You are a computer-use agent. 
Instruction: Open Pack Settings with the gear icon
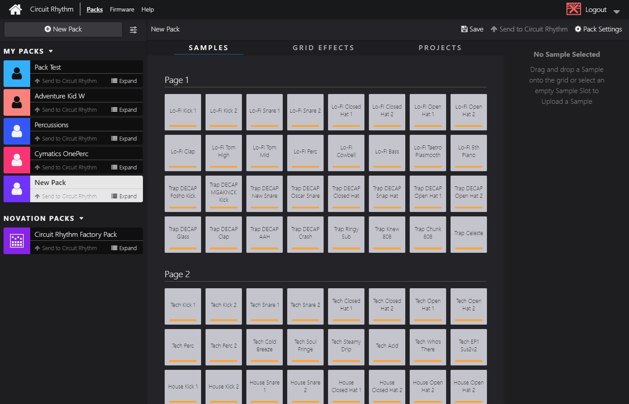click(598, 29)
